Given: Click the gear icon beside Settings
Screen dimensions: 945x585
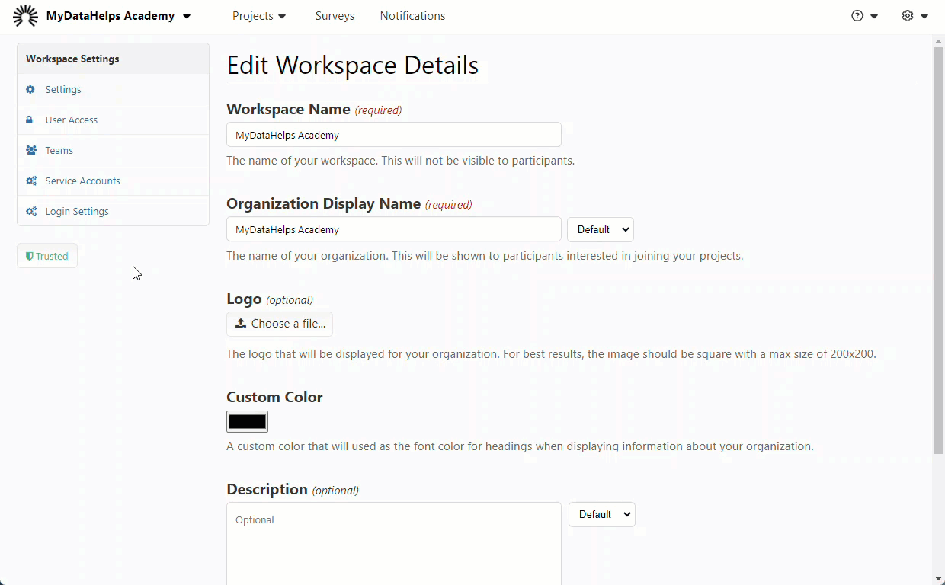Looking at the screenshot, I should point(30,90).
